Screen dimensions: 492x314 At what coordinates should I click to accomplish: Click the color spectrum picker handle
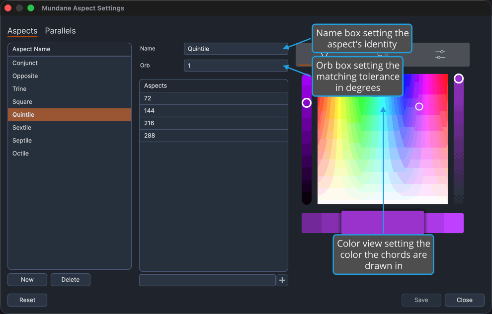point(419,107)
